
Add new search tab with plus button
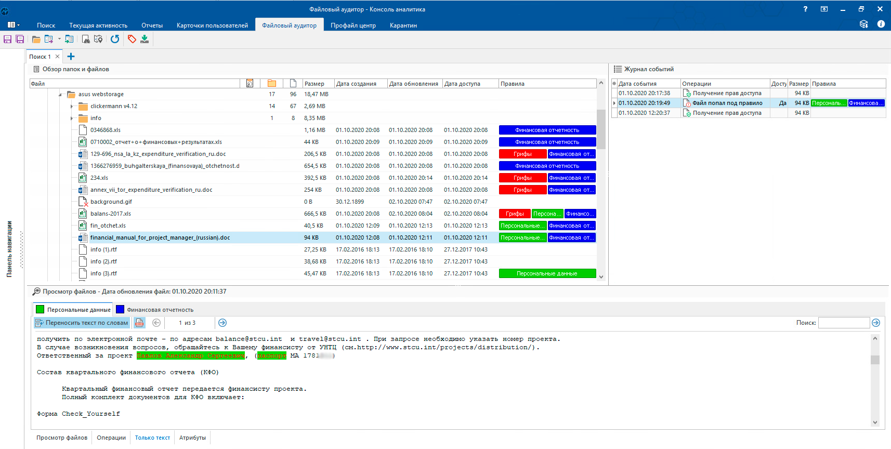(71, 57)
